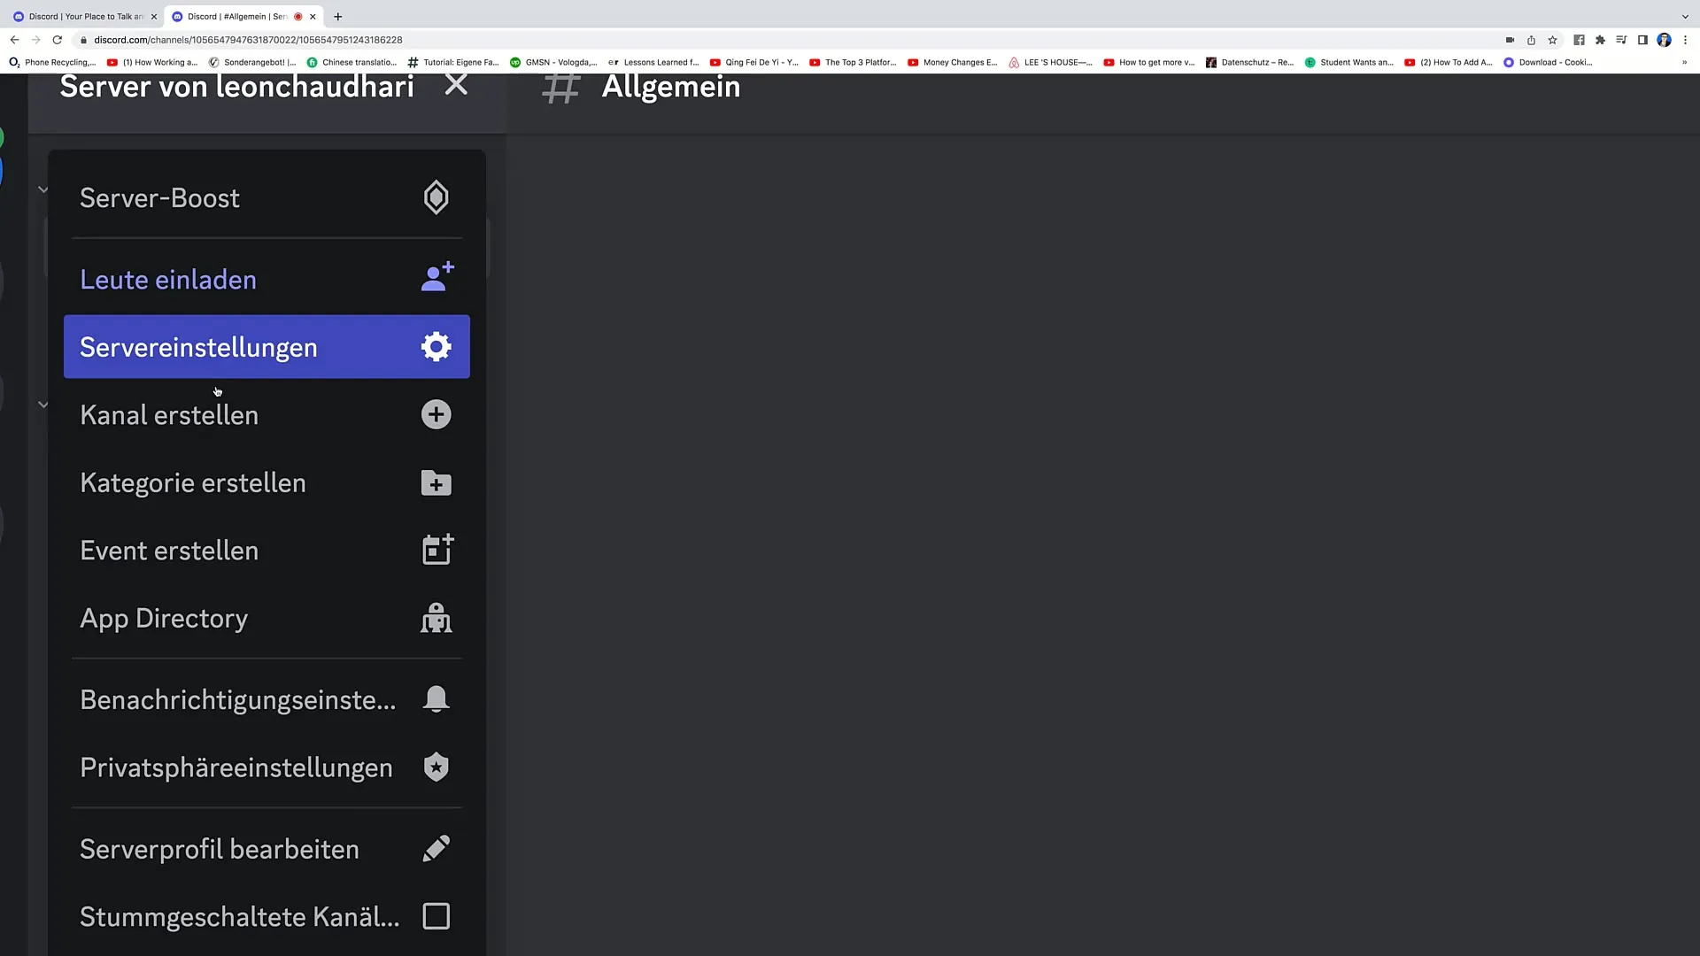Click the Event erstellen calendar-plus icon

[436, 550]
